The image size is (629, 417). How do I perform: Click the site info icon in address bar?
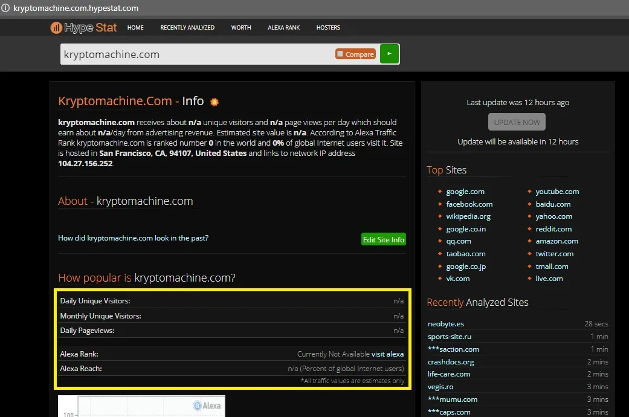pos(5,8)
